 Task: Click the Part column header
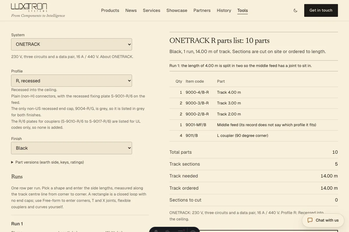point(221,81)
